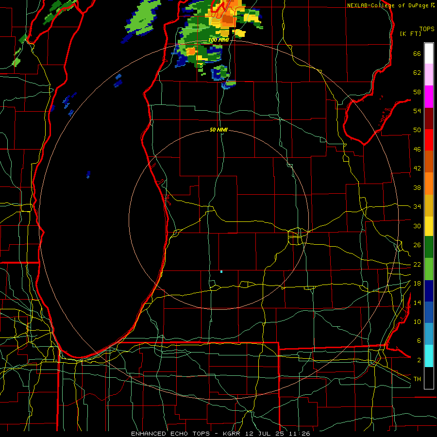The height and width of the screenshot is (437, 437).
Task: Select the cyan legend swatch
Action: [x=429, y=356]
